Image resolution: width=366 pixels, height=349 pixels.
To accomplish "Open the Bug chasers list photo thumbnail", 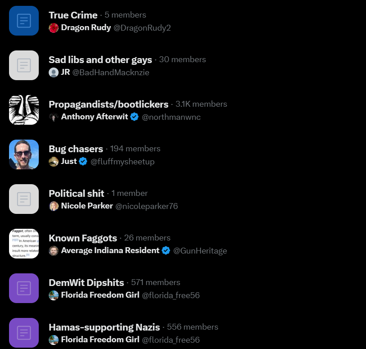I will pyautogui.click(x=24, y=154).
